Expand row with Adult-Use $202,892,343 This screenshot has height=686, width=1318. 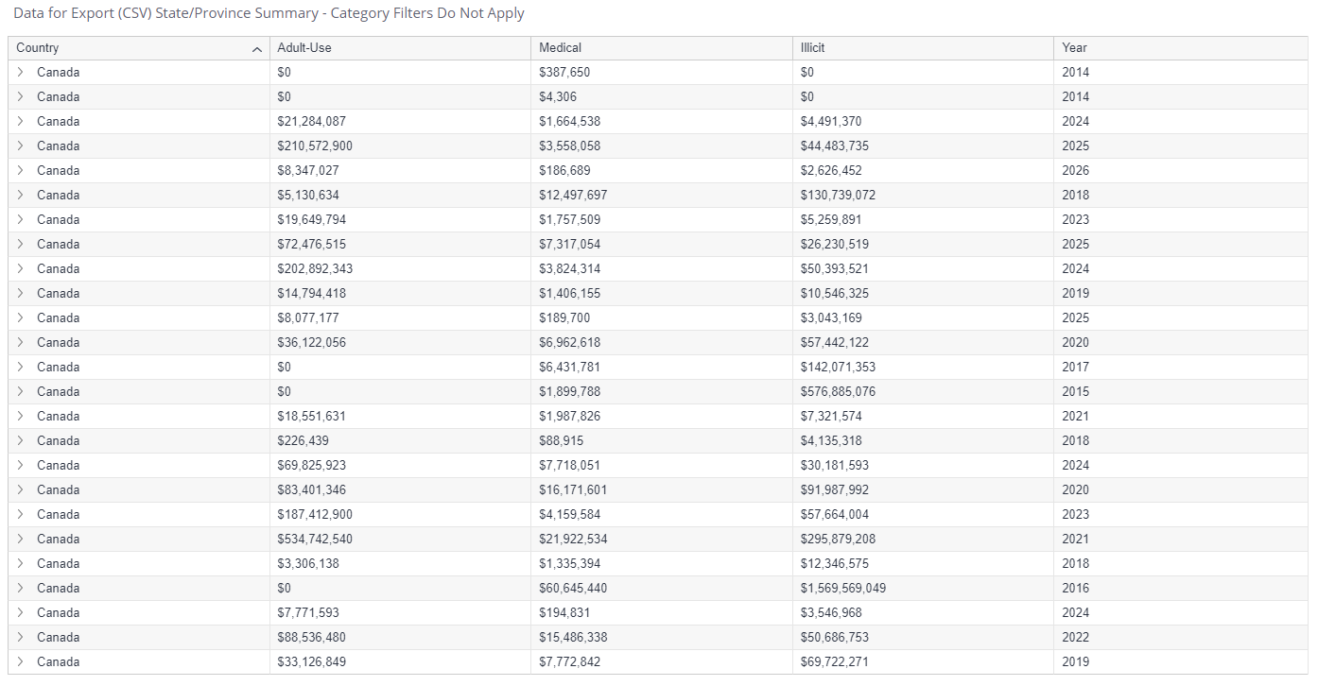click(x=20, y=269)
